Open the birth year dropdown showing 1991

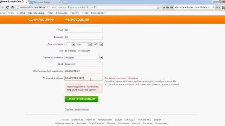98,44
